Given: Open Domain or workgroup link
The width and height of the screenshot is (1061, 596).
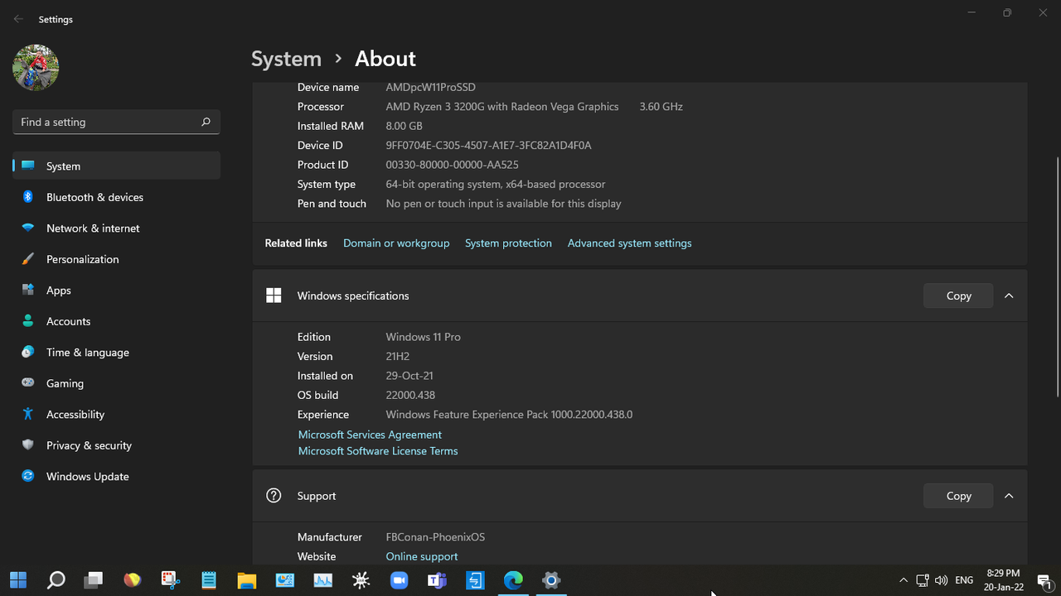Looking at the screenshot, I should pyautogui.click(x=396, y=243).
